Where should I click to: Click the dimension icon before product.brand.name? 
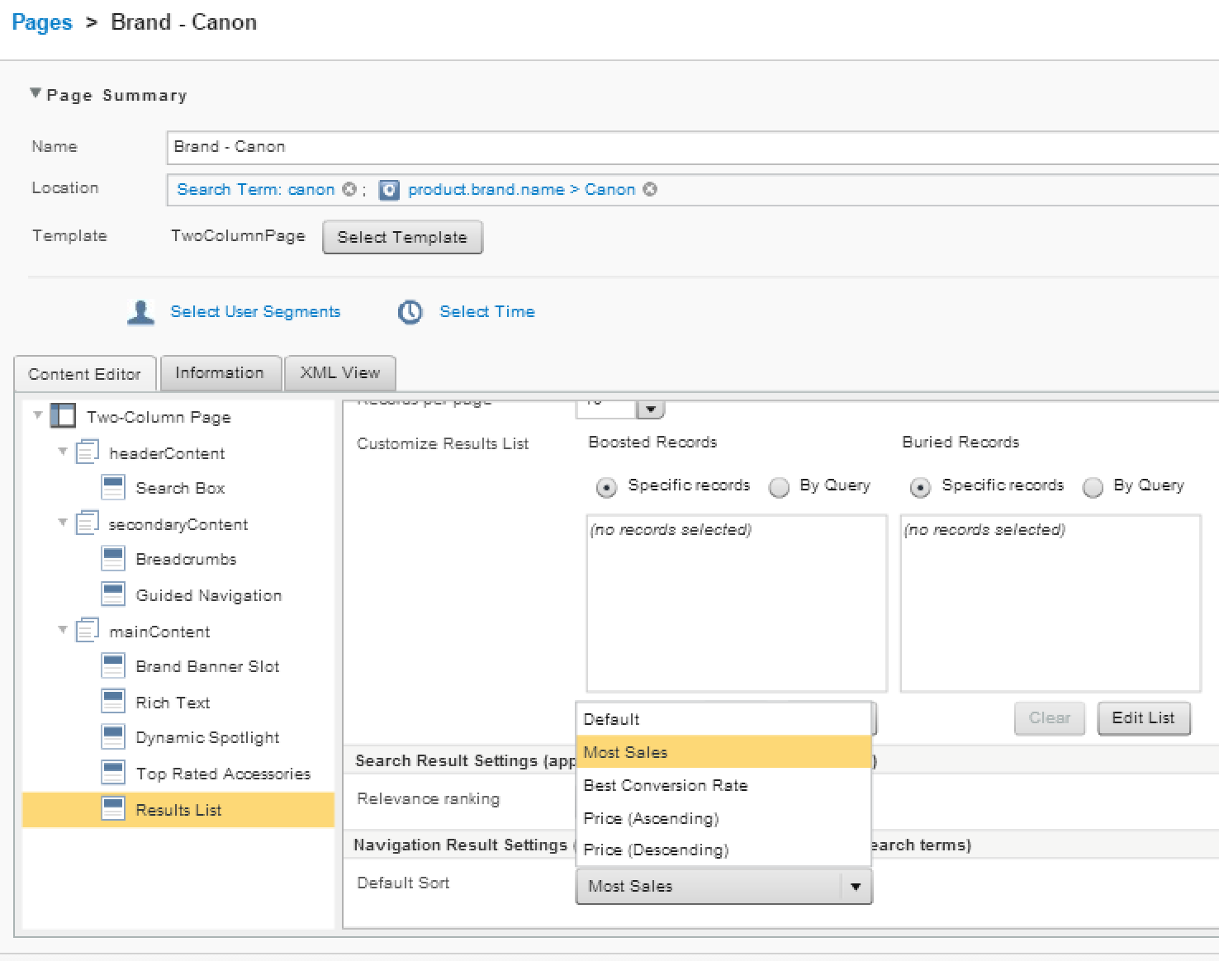pyautogui.click(x=389, y=190)
